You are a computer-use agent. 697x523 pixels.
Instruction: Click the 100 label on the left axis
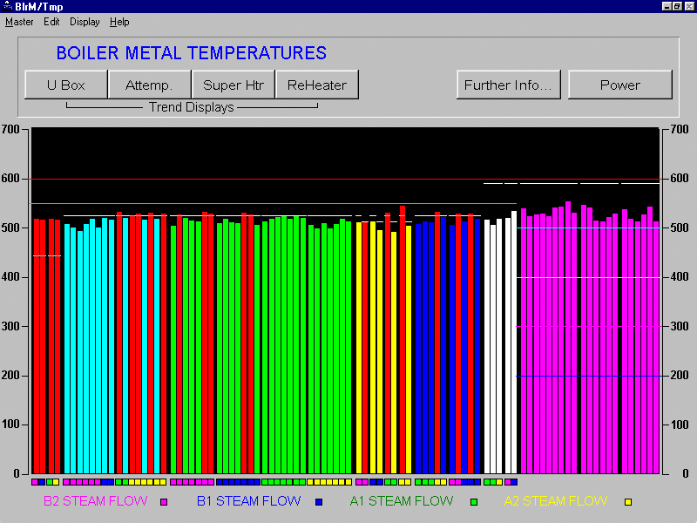(10, 425)
